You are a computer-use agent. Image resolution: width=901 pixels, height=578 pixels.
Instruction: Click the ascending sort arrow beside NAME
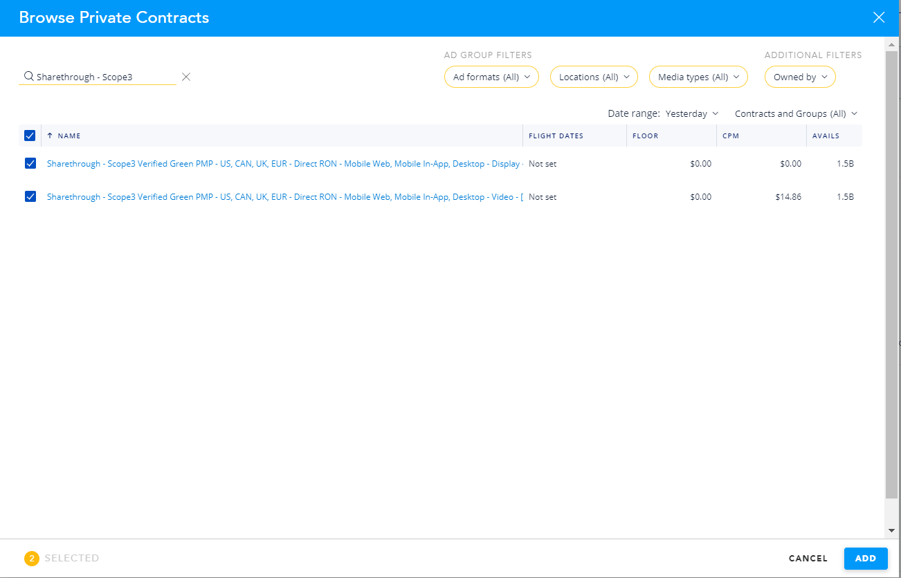click(x=50, y=136)
